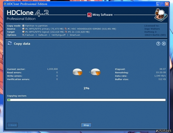Click the Partition to partition mode icon
The height and width of the screenshot is (133, 173).
click(23, 26)
